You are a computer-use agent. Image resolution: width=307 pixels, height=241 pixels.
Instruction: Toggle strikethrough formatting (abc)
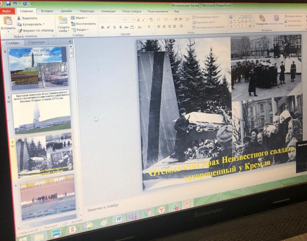tap(126, 27)
